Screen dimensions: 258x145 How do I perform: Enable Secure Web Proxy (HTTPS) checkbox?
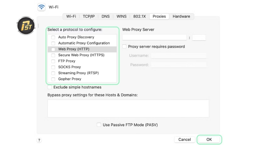(x=53, y=55)
